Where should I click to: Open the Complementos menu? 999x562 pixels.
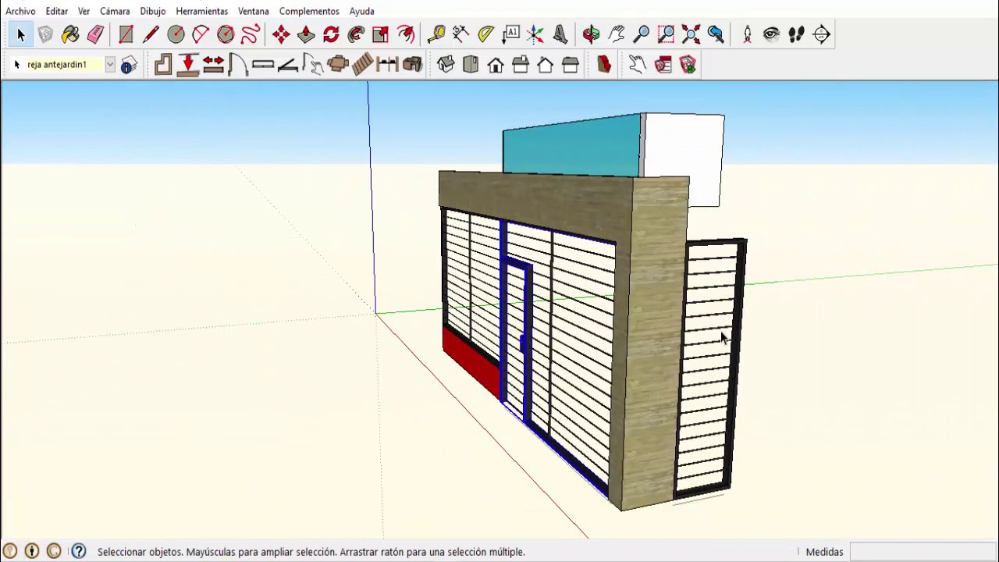(x=309, y=11)
